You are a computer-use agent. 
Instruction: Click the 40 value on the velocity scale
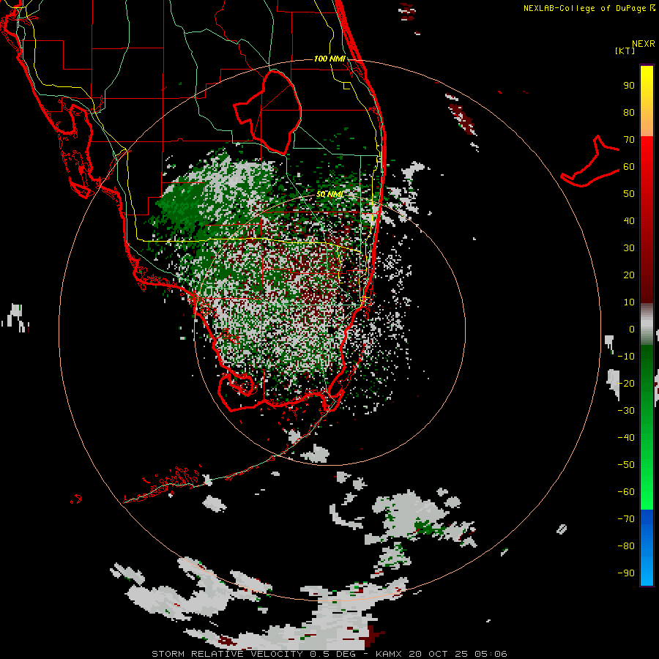629,221
